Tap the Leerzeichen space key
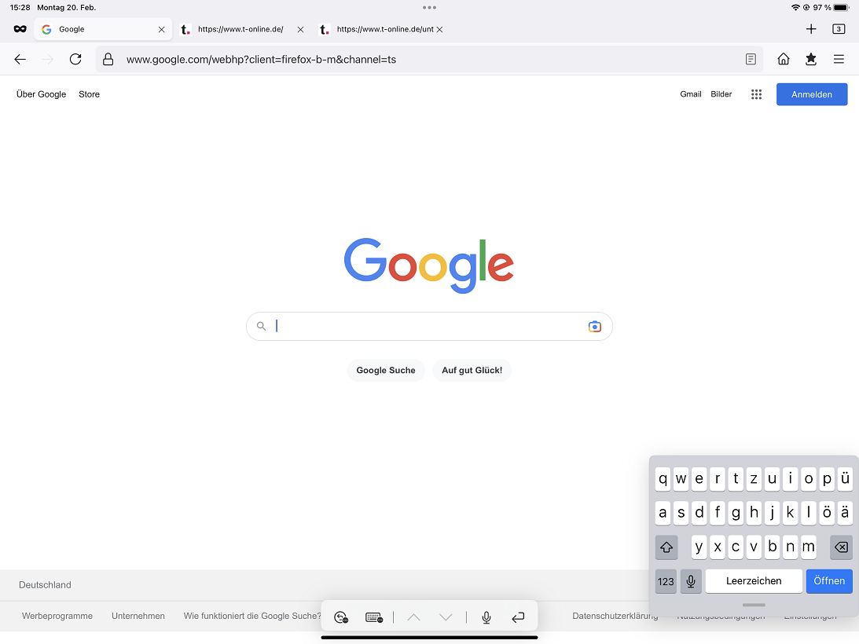 point(754,581)
